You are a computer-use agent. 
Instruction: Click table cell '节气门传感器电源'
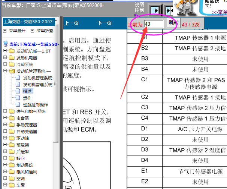click(x=200, y=171)
